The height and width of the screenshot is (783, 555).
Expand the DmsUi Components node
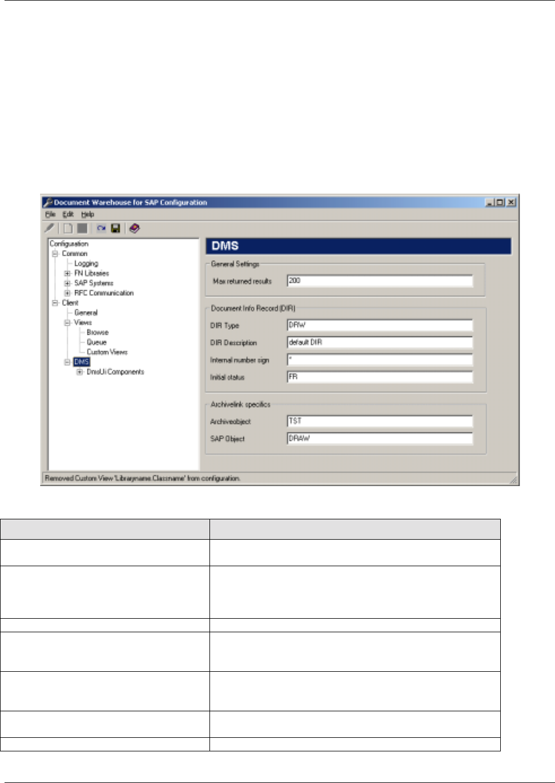click(x=80, y=372)
